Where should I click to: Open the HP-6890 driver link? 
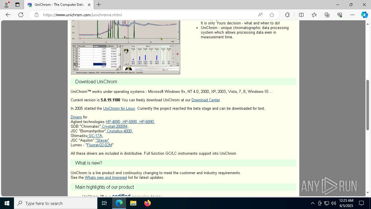[146, 122]
